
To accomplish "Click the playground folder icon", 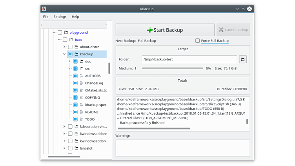I will coord(66,33).
